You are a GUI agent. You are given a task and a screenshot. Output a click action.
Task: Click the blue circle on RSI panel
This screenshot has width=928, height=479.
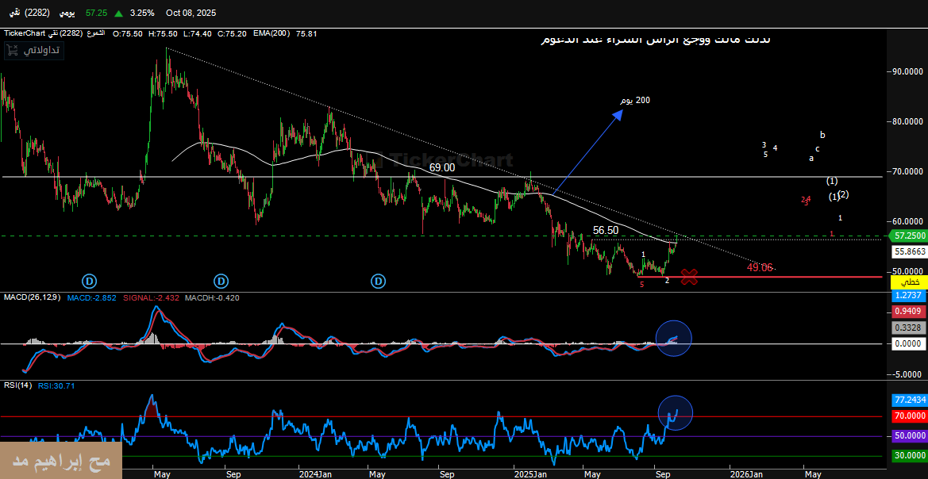pos(676,413)
